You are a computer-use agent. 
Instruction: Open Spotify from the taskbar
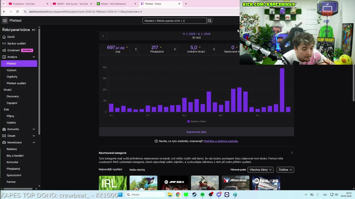[202, 195]
